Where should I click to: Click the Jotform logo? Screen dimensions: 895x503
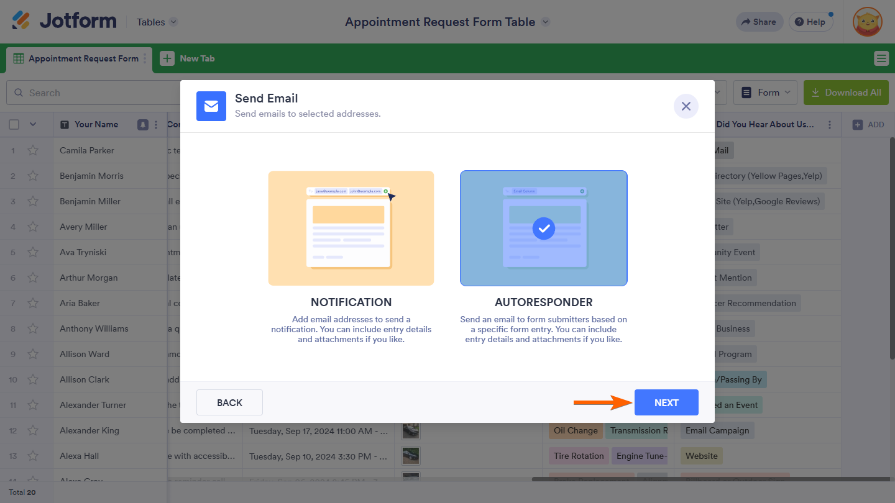point(64,21)
